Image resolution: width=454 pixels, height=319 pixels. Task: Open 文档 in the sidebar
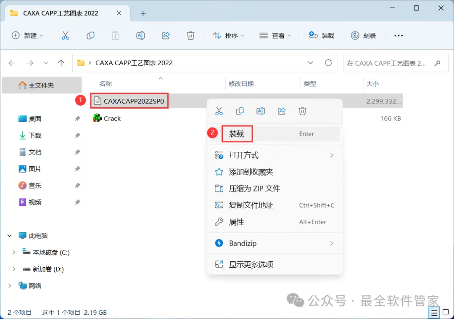click(35, 152)
